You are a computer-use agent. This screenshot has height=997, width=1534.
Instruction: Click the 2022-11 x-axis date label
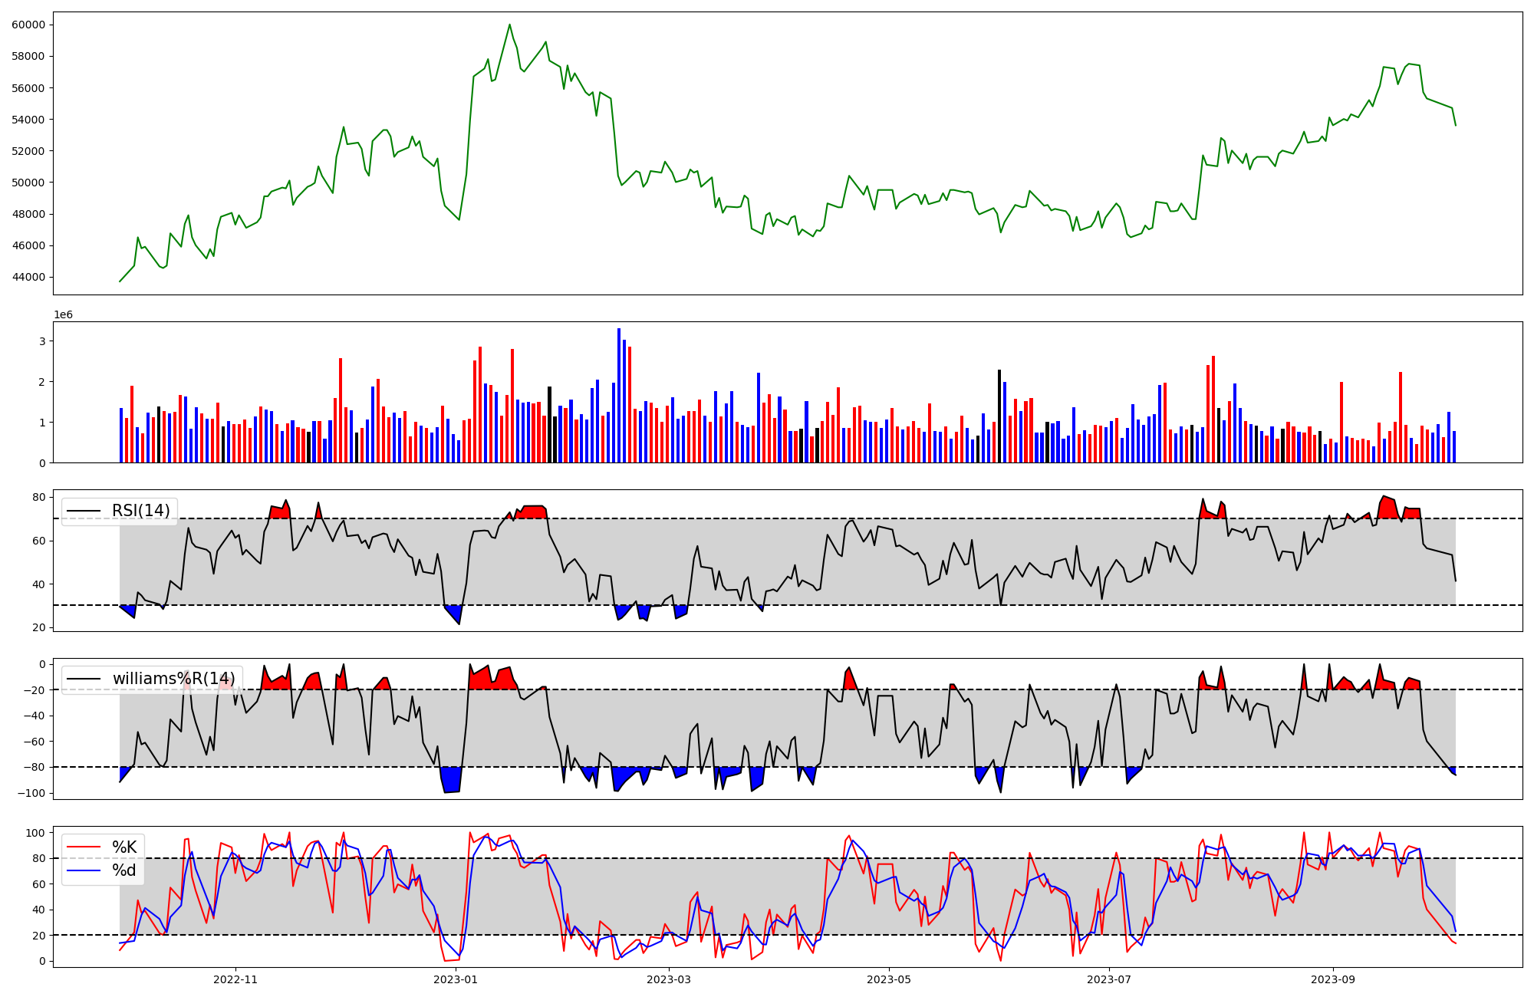(235, 979)
